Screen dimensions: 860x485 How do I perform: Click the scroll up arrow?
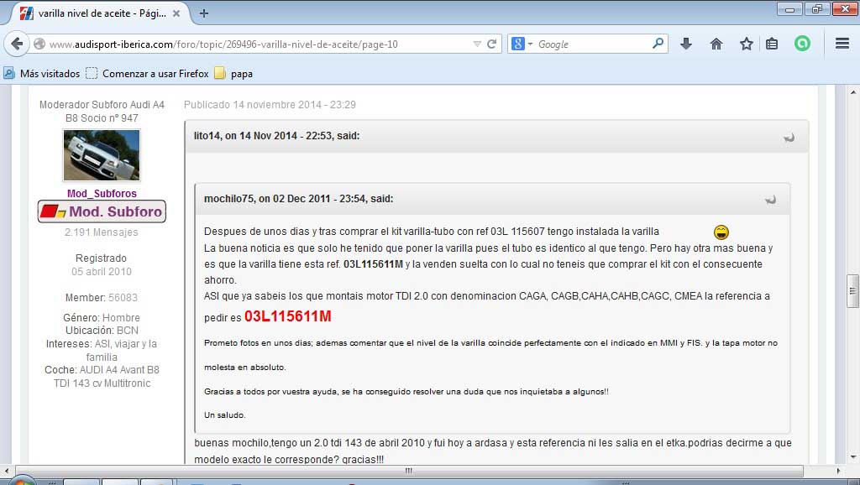[x=852, y=92]
